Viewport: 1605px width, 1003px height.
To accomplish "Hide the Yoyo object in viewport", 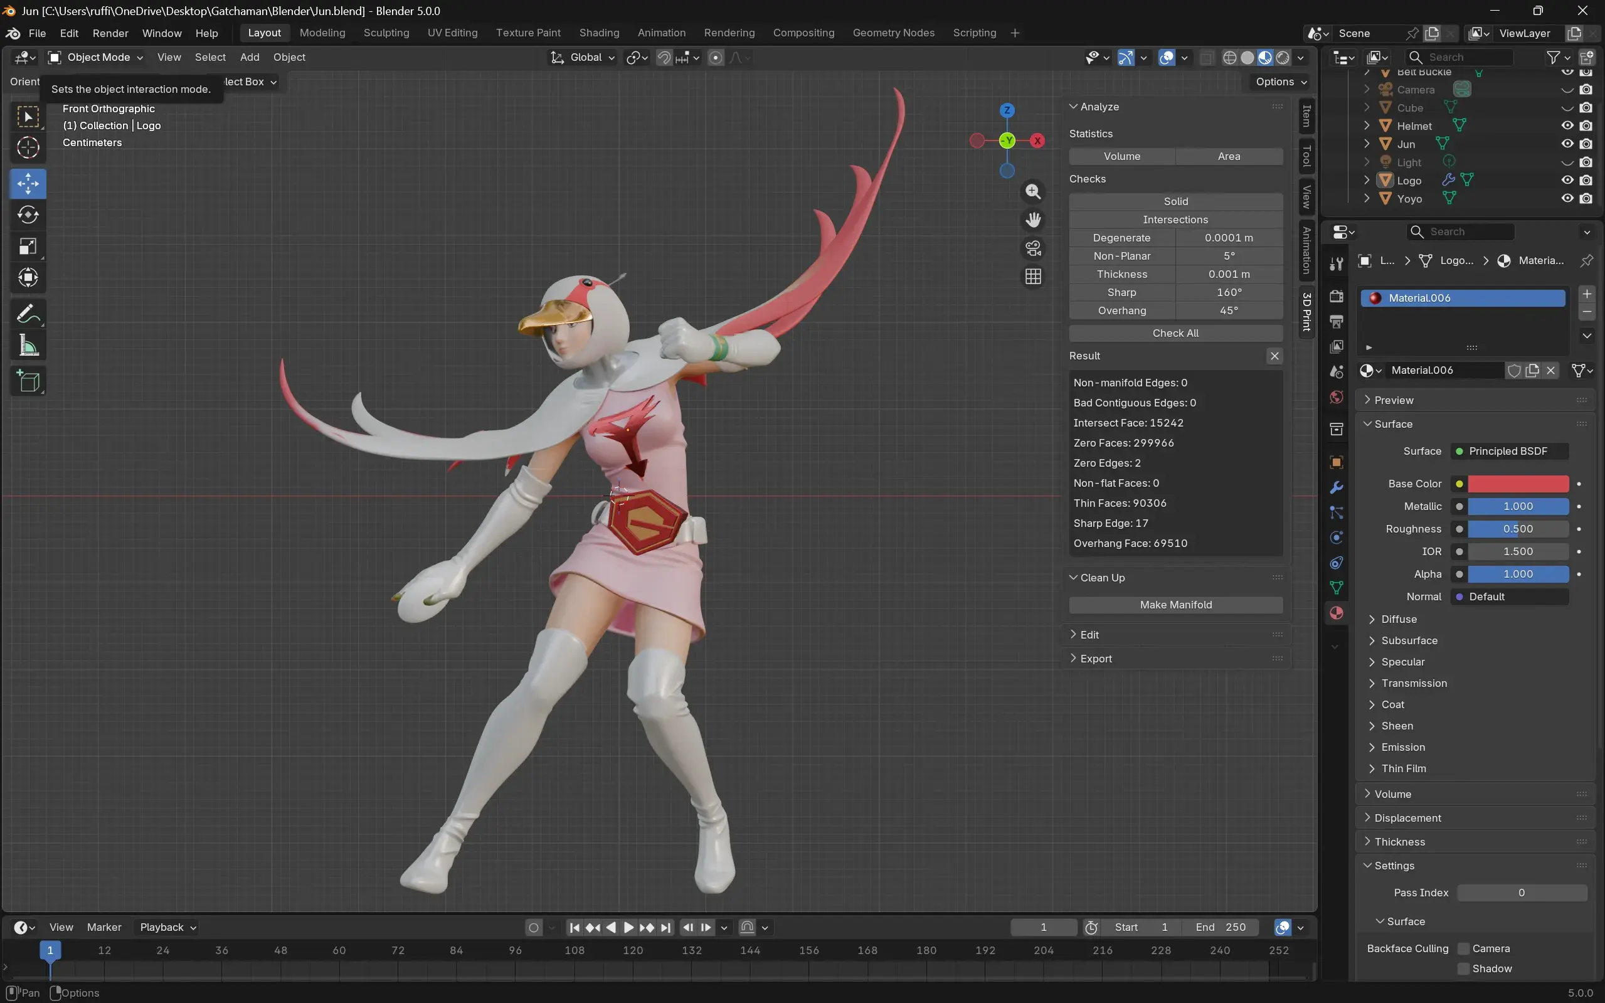I will pyautogui.click(x=1567, y=198).
